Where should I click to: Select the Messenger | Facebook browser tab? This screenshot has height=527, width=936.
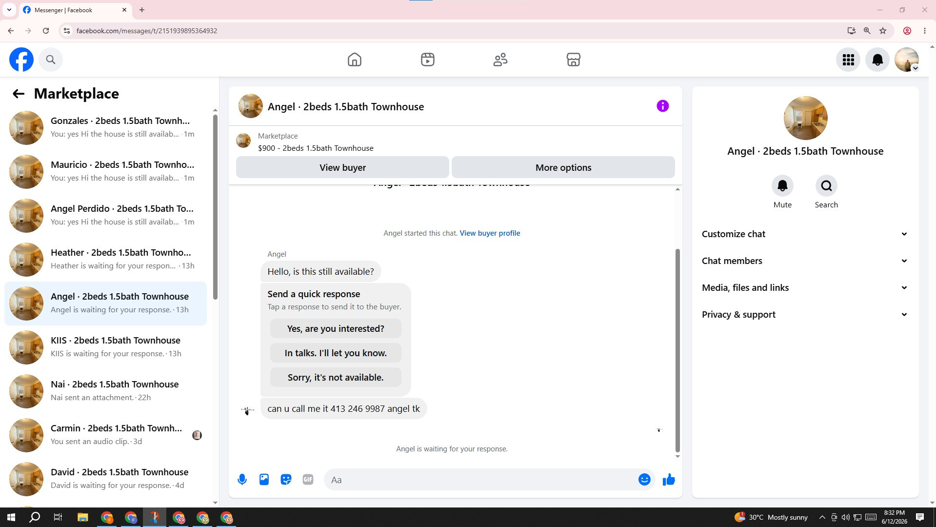[x=76, y=10]
